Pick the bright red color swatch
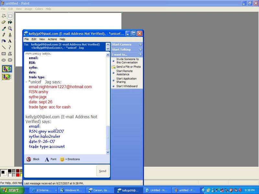Image resolution: width=259 pixels, height=194 pixels. pyautogui.click(x=18, y=175)
